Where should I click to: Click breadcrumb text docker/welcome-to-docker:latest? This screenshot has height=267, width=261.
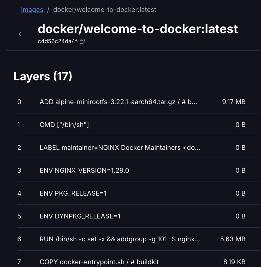coord(105,10)
